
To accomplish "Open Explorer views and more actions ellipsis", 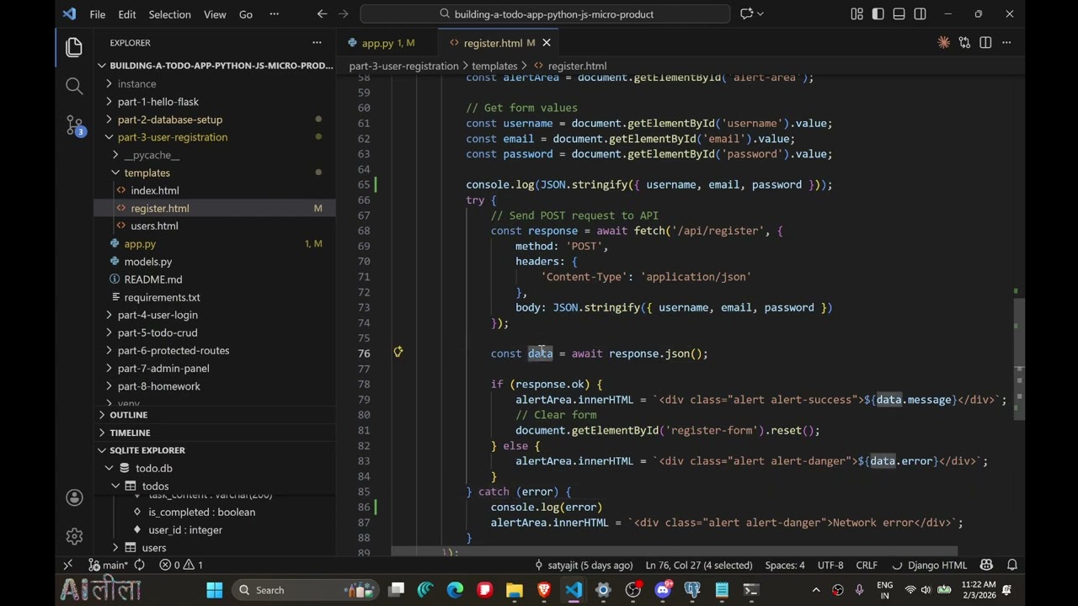I will (317, 43).
